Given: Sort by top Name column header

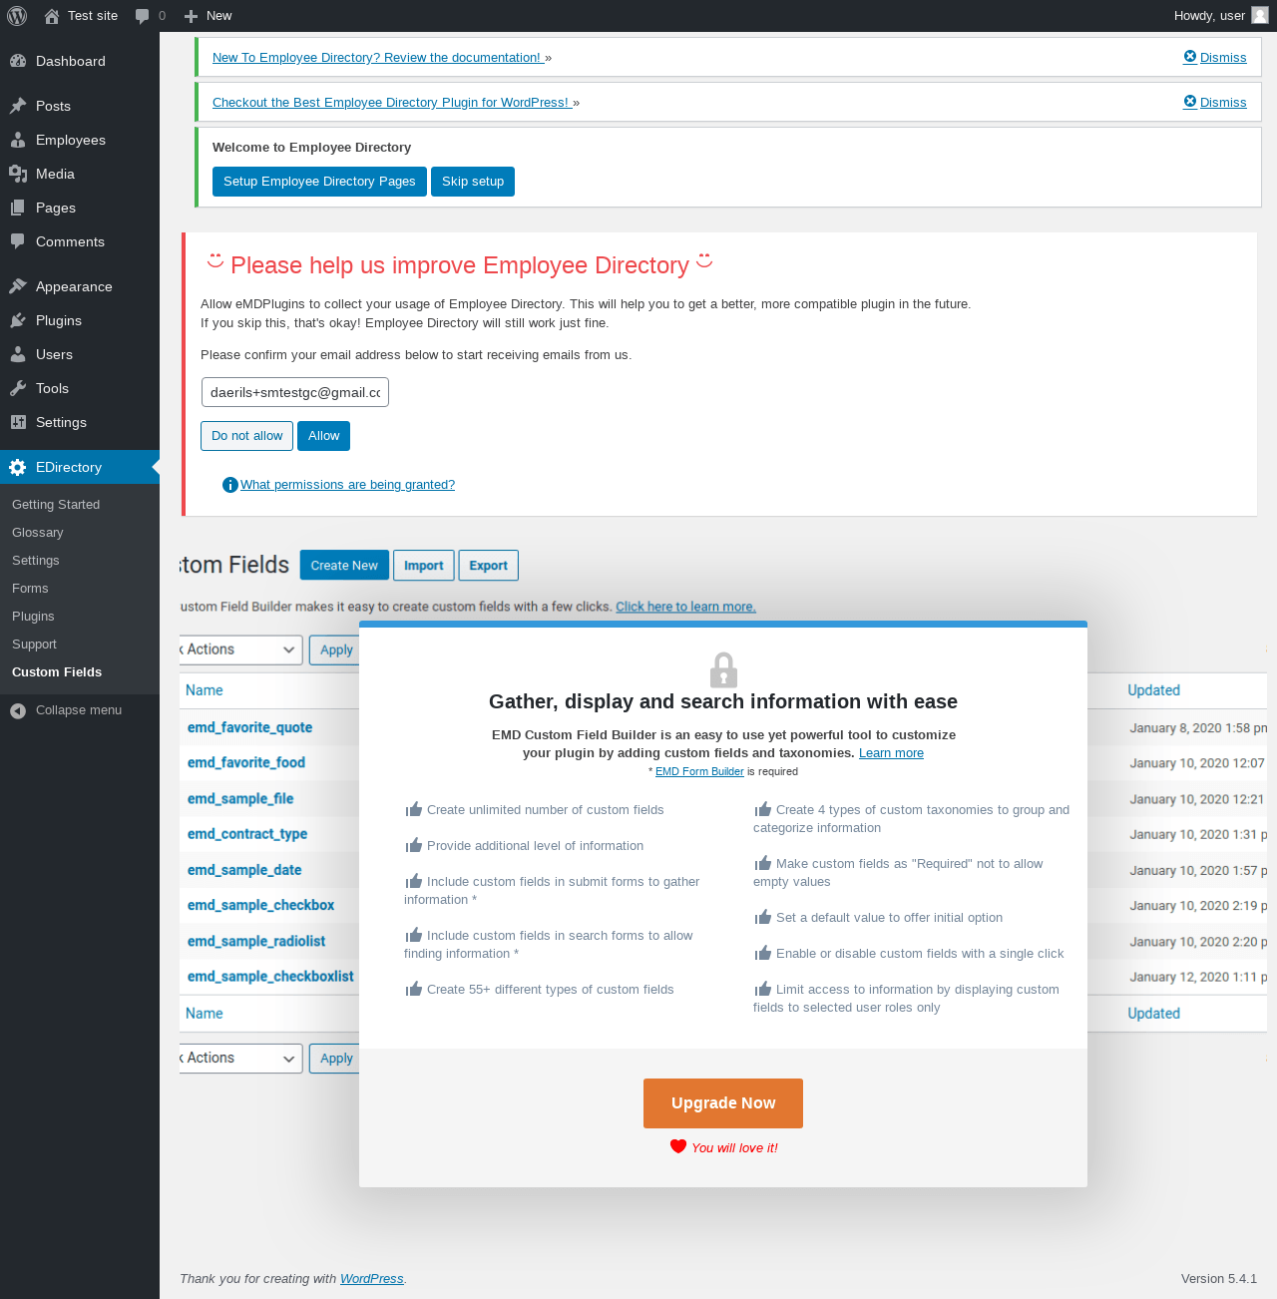Looking at the screenshot, I should (205, 690).
